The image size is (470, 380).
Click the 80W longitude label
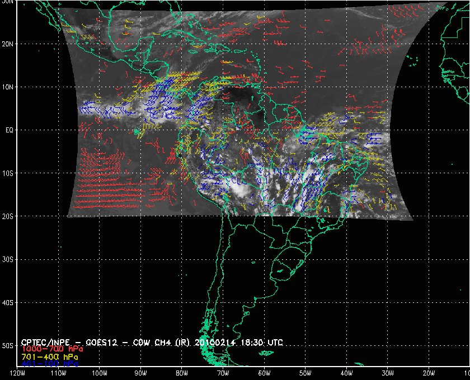182,373
